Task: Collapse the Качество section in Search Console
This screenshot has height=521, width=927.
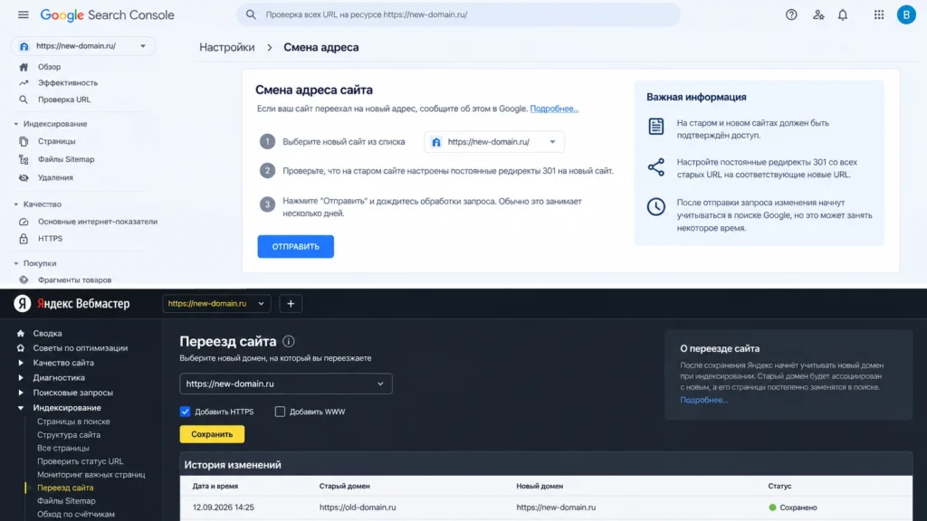Action: (16, 204)
